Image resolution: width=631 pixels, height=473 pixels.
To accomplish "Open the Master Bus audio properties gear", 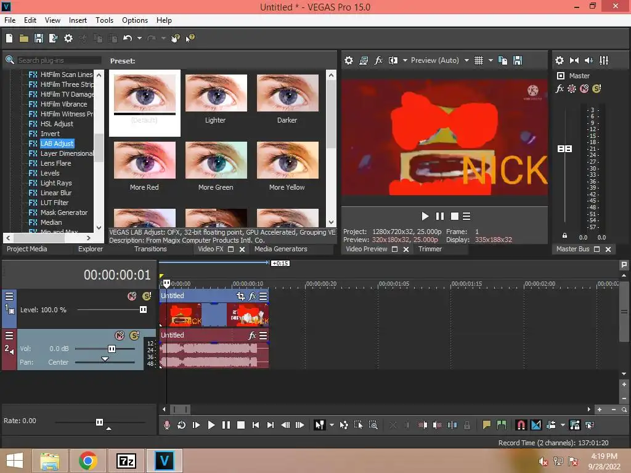I will click(560, 60).
